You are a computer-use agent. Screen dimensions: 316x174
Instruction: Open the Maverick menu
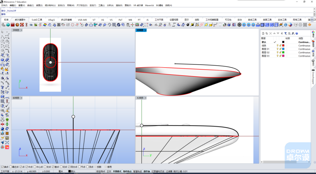149,6
